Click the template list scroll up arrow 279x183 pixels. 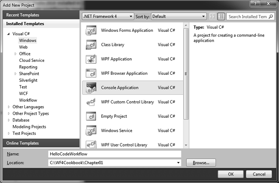(186, 25)
